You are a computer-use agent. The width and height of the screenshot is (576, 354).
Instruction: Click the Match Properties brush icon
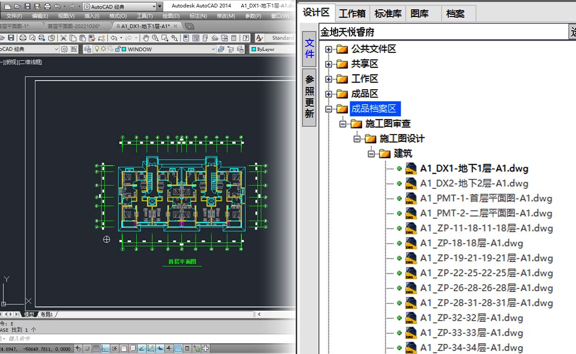(x=101, y=38)
